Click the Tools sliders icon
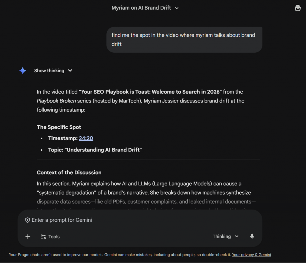 43,237
